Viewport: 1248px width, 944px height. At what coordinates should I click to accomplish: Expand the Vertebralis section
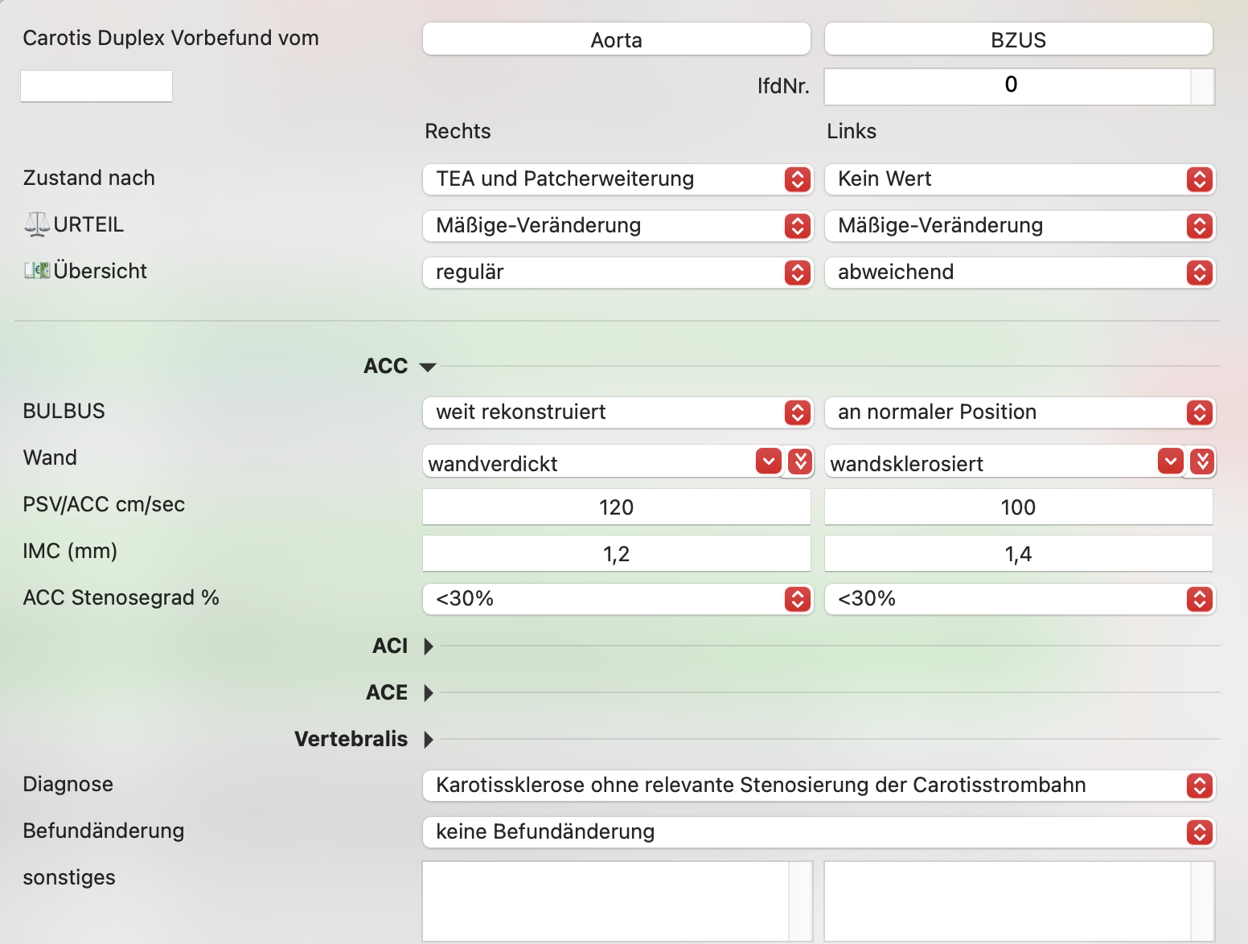tap(429, 739)
